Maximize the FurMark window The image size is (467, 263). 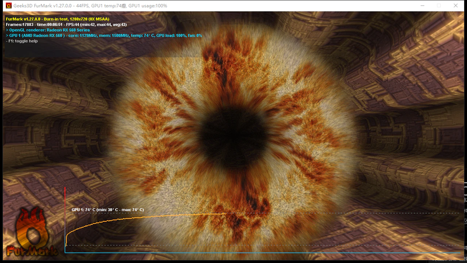[x=438, y=5]
